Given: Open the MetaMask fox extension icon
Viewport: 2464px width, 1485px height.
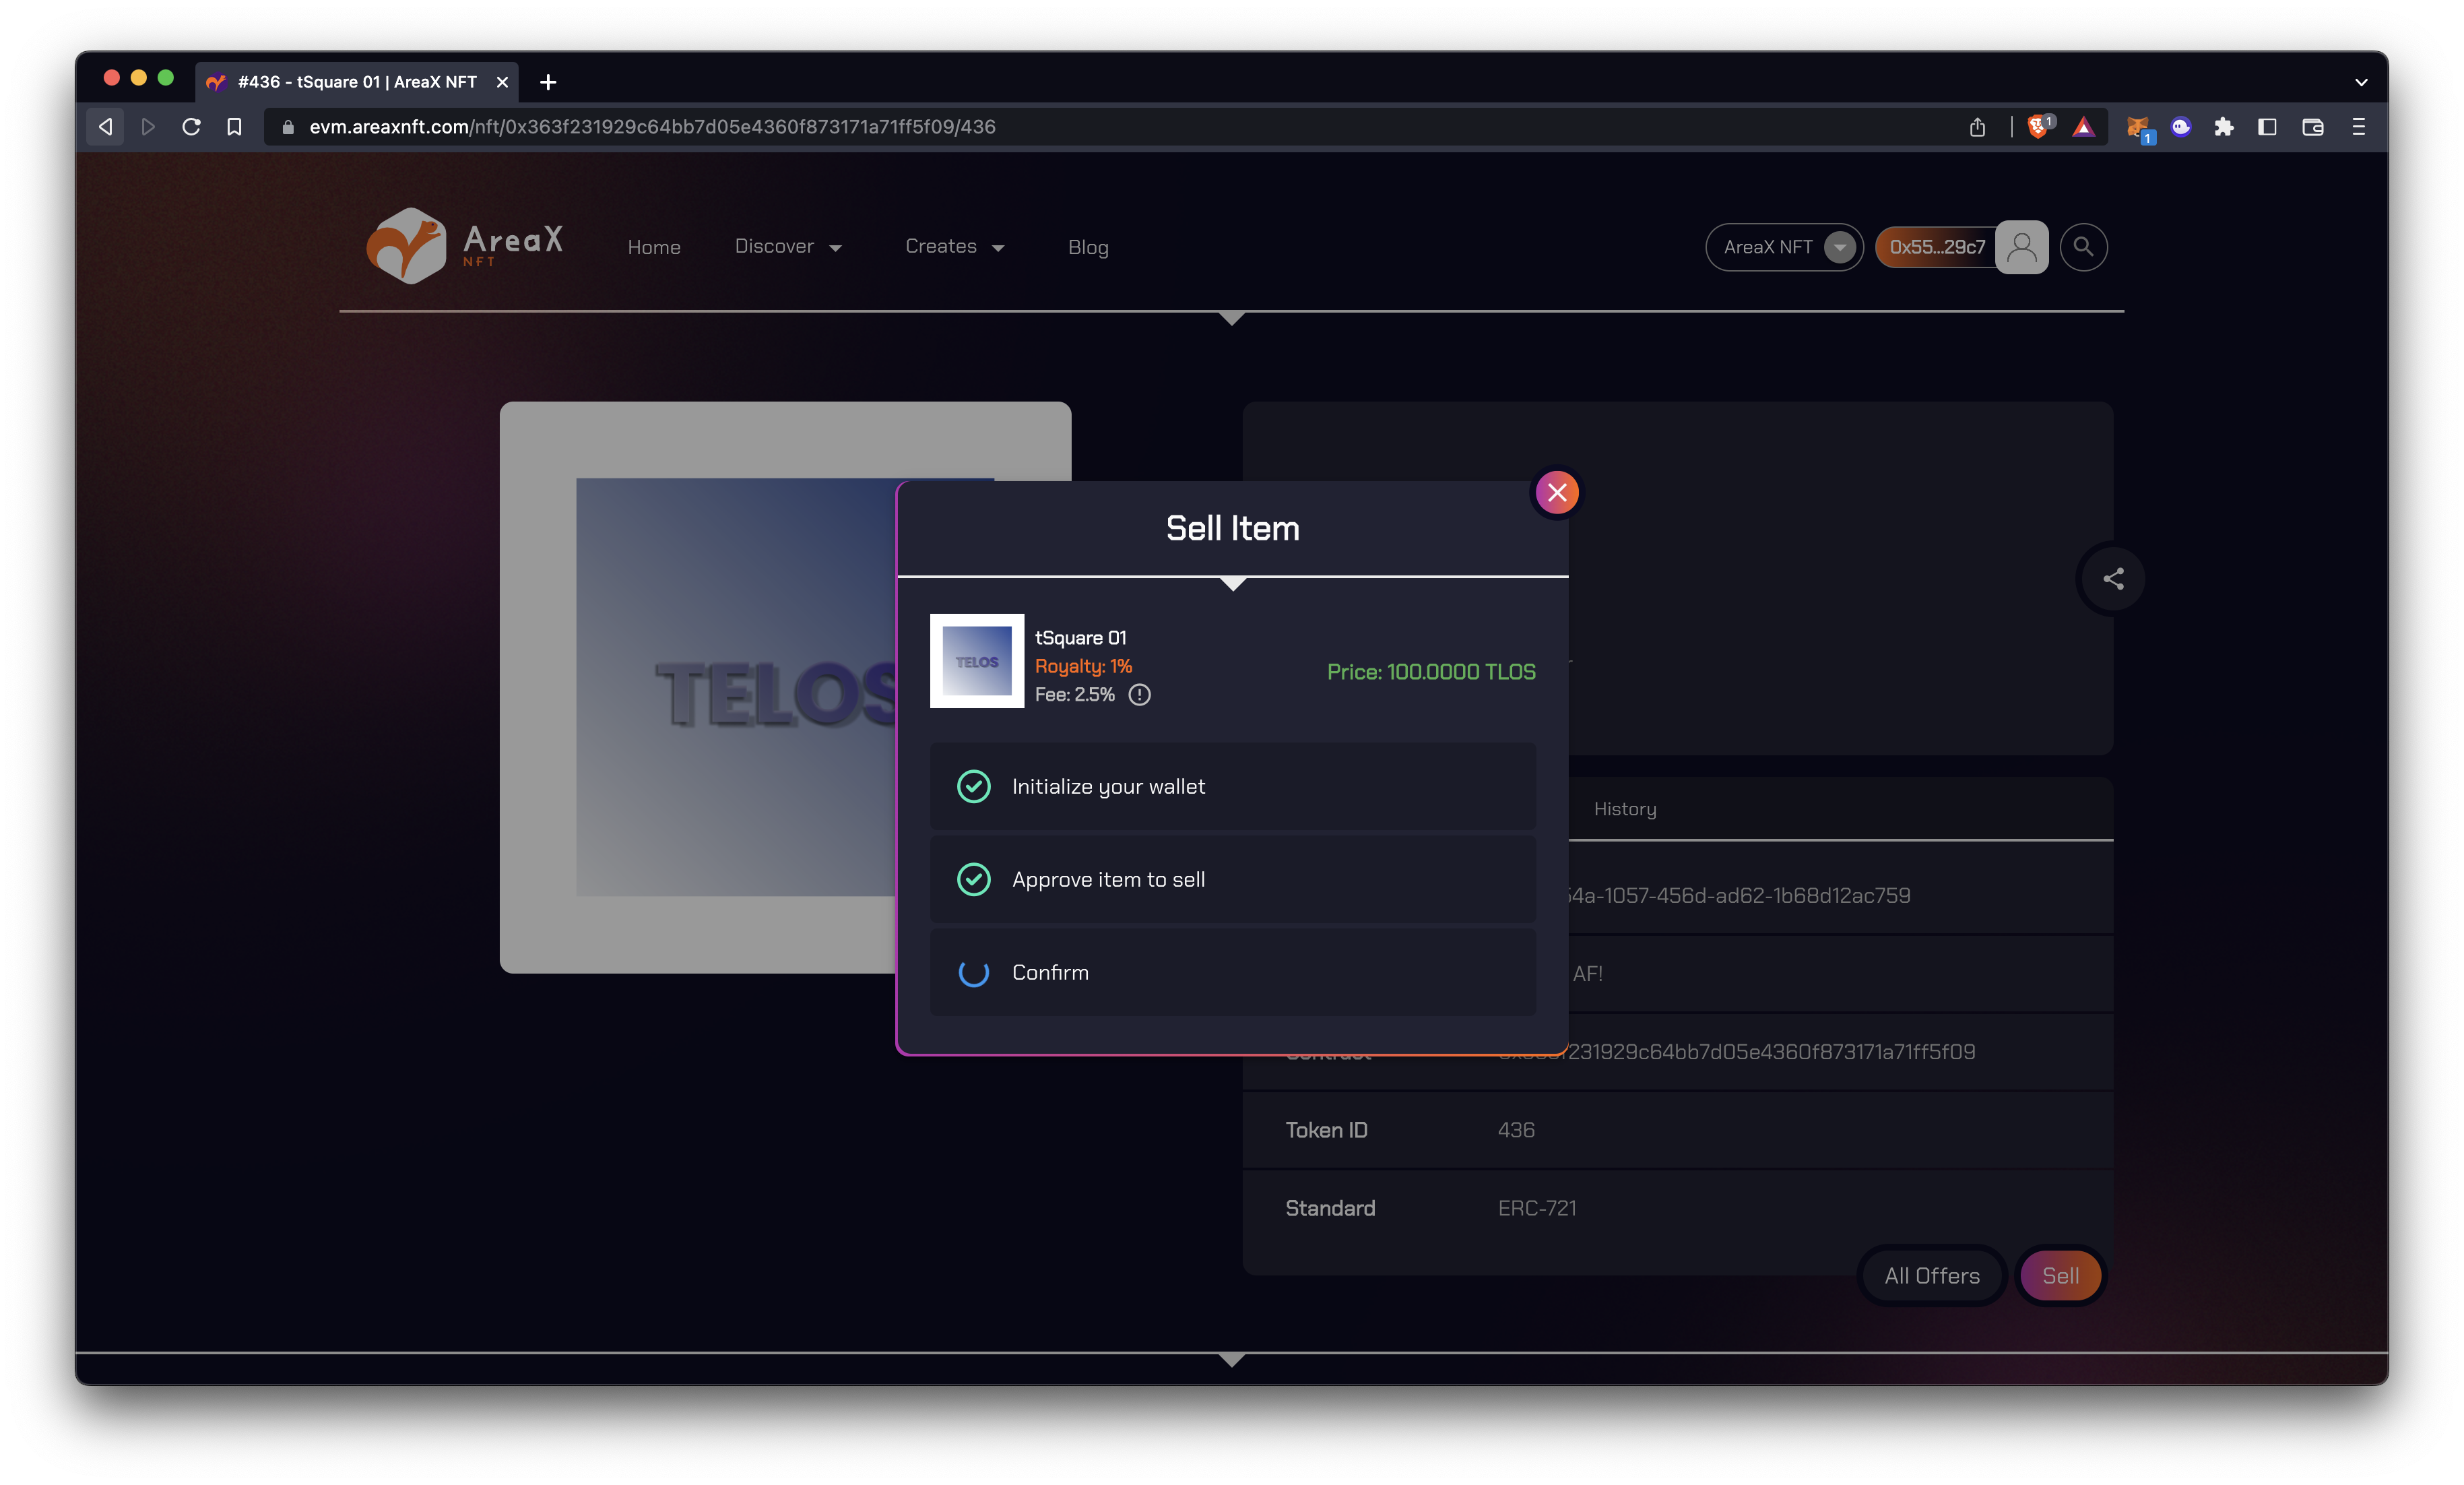Looking at the screenshot, I should (x=2137, y=127).
